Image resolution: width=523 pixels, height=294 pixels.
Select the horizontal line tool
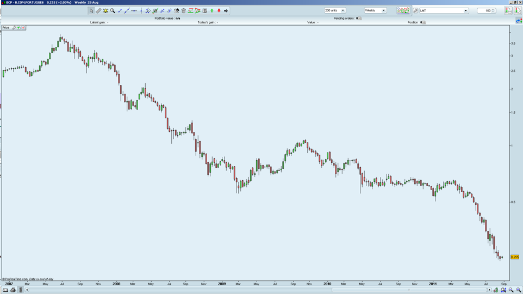(134, 11)
